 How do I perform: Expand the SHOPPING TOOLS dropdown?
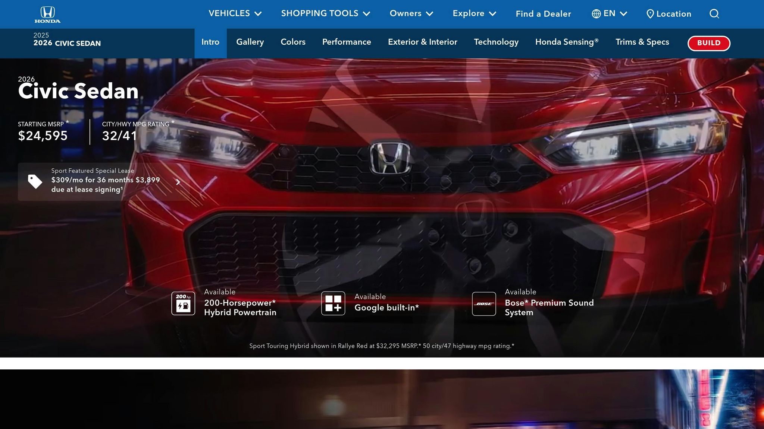click(x=326, y=14)
